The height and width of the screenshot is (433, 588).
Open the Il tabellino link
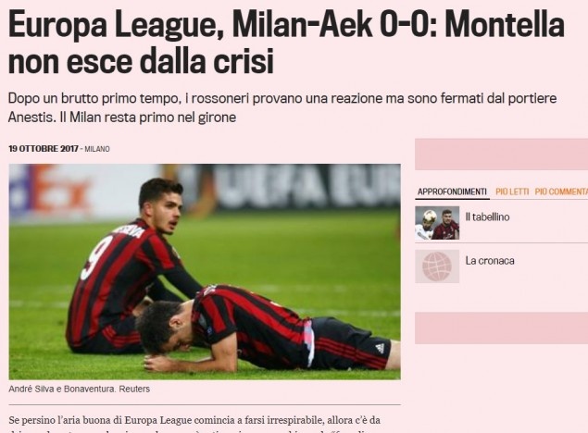pyautogui.click(x=487, y=216)
